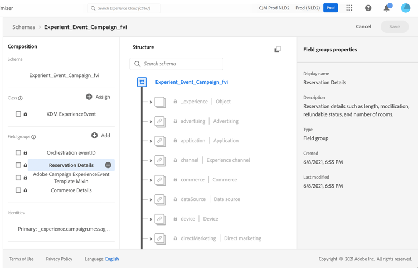
Task: Click the plus icon to add field group
Action: 95,136
